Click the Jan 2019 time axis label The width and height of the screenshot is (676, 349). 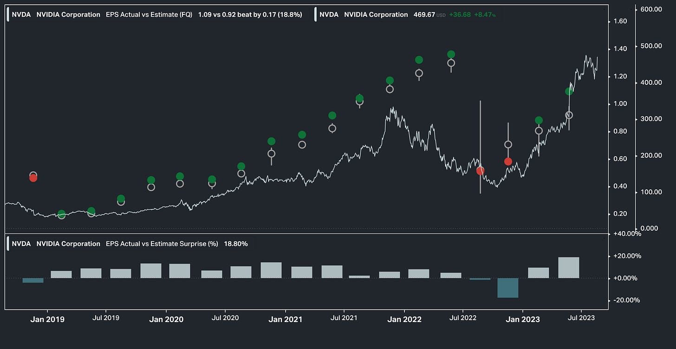click(x=47, y=319)
